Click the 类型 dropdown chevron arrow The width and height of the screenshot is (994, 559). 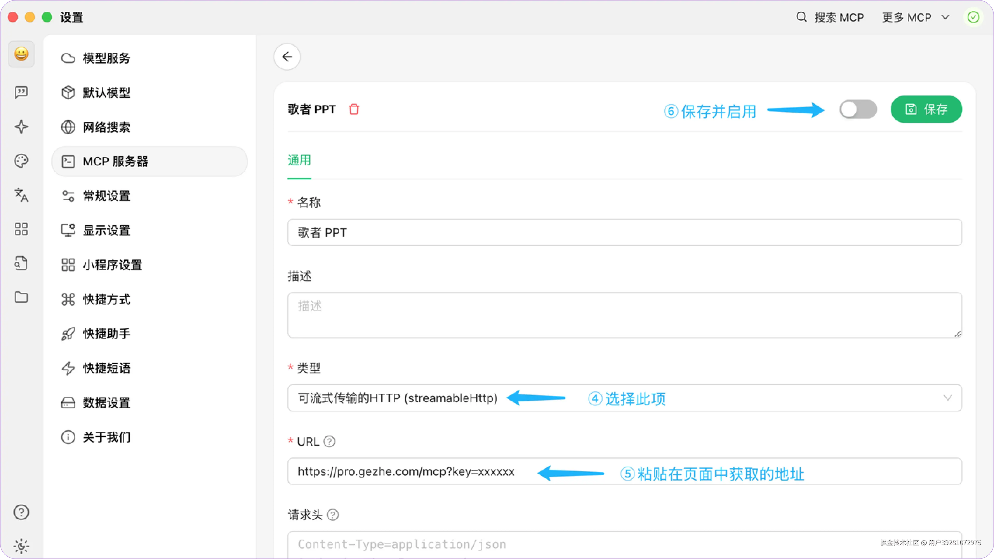pyautogui.click(x=947, y=398)
